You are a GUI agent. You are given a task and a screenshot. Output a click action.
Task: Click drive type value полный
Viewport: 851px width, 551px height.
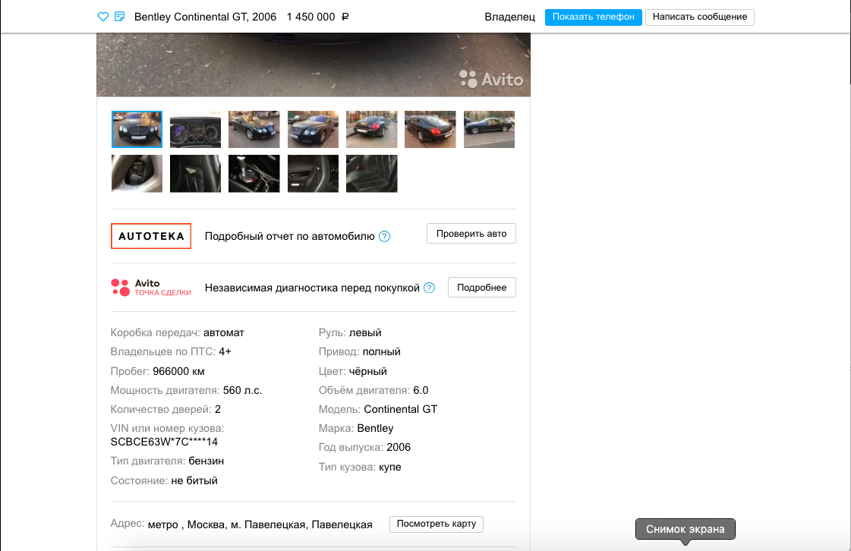(382, 351)
